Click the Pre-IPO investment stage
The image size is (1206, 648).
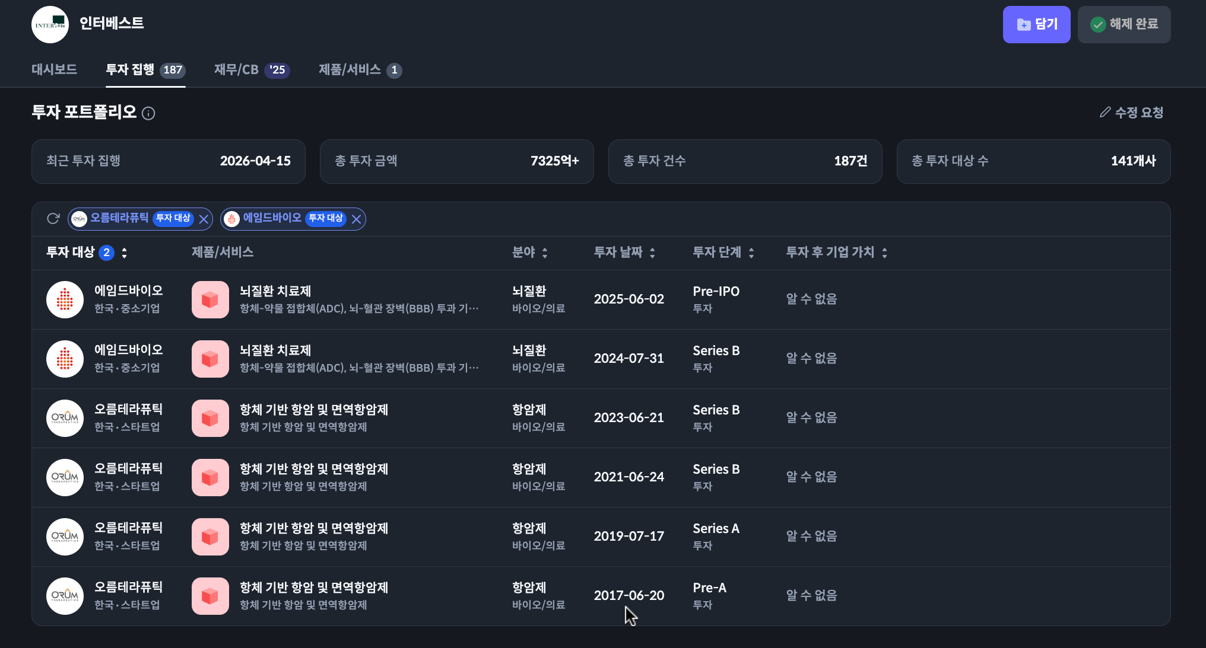coord(716,291)
